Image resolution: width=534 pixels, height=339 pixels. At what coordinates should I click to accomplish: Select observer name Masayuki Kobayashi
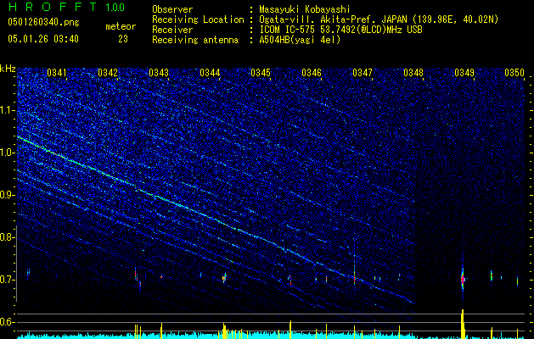(305, 9)
